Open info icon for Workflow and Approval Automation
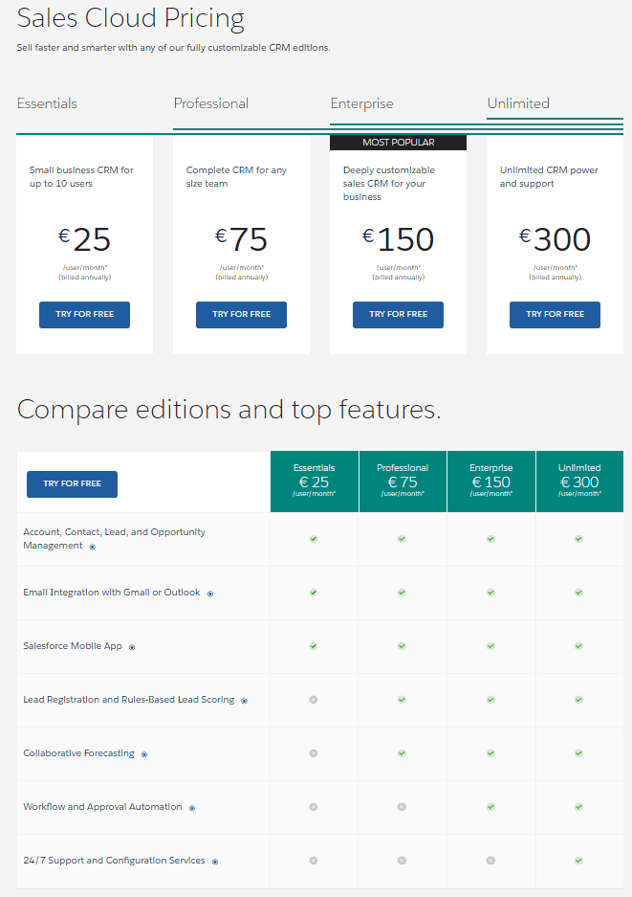The image size is (632, 897). pyautogui.click(x=192, y=808)
